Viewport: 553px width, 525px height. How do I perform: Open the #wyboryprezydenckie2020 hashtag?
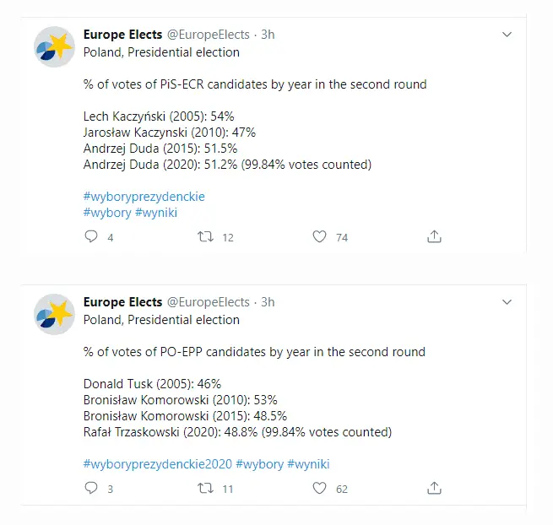(158, 464)
